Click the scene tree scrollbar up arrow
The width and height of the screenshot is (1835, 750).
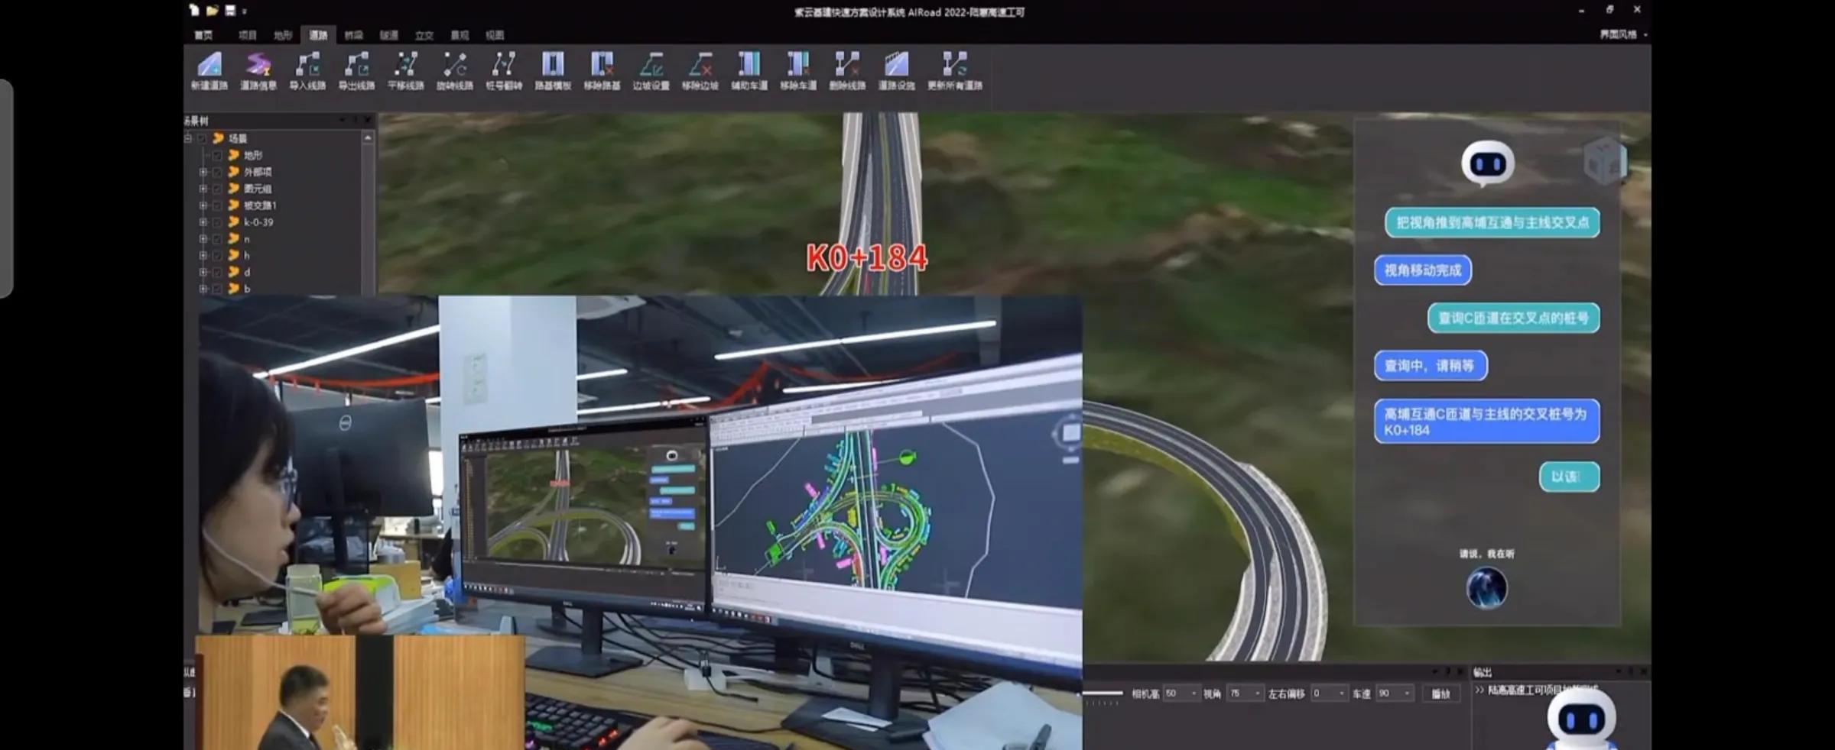pyautogui.click(x=368, y=137)
